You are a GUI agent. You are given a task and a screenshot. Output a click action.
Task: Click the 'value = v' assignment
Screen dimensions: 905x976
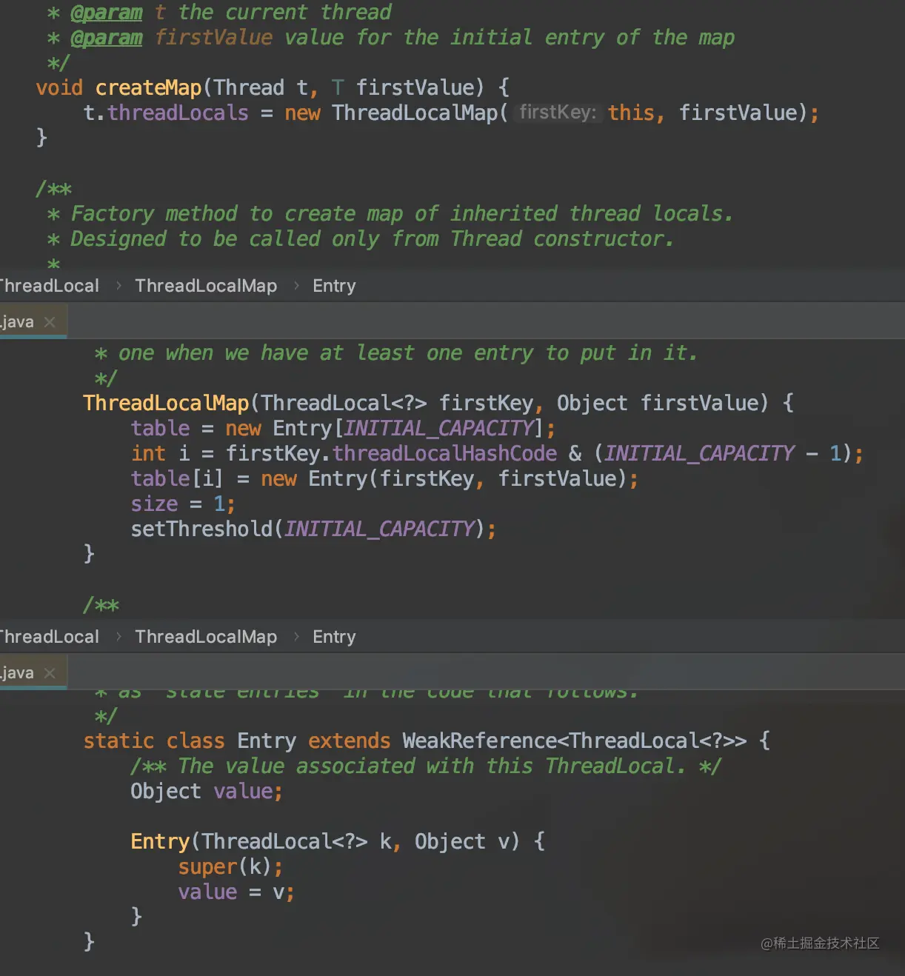point(236,892)
